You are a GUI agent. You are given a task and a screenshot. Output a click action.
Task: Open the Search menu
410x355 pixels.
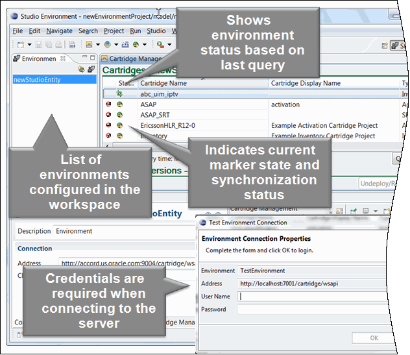point(88,31)
